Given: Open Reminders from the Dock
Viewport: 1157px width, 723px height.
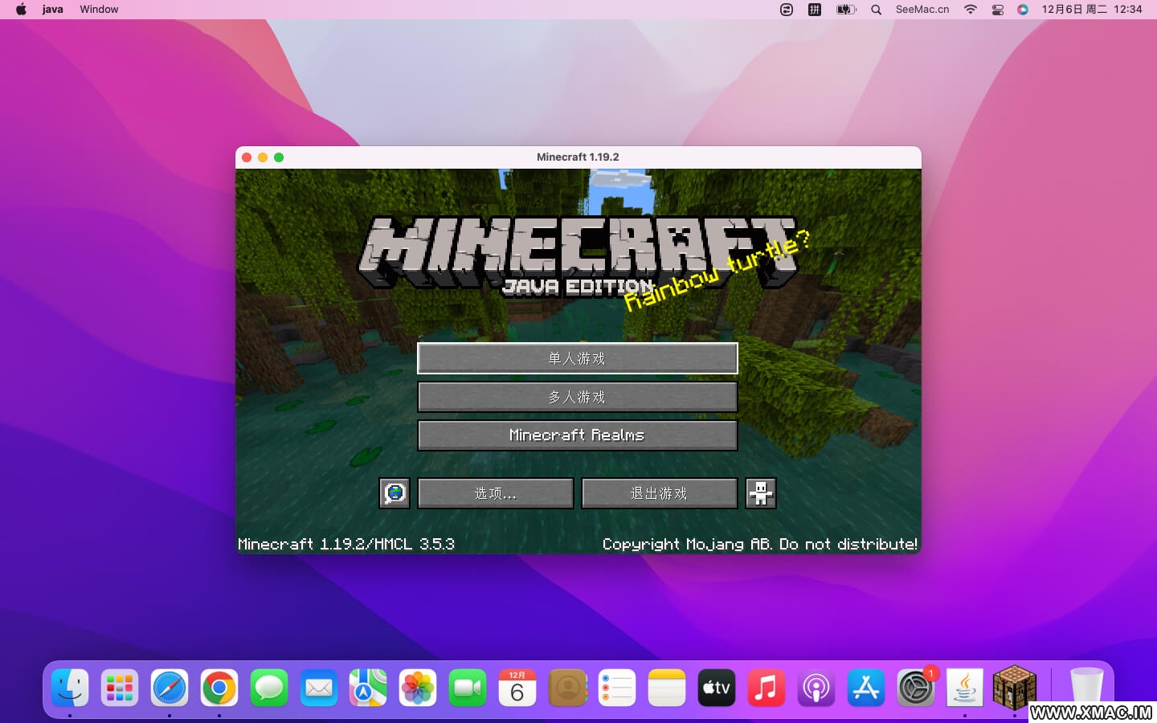Looking at the screenshot, I should (617, 688).
